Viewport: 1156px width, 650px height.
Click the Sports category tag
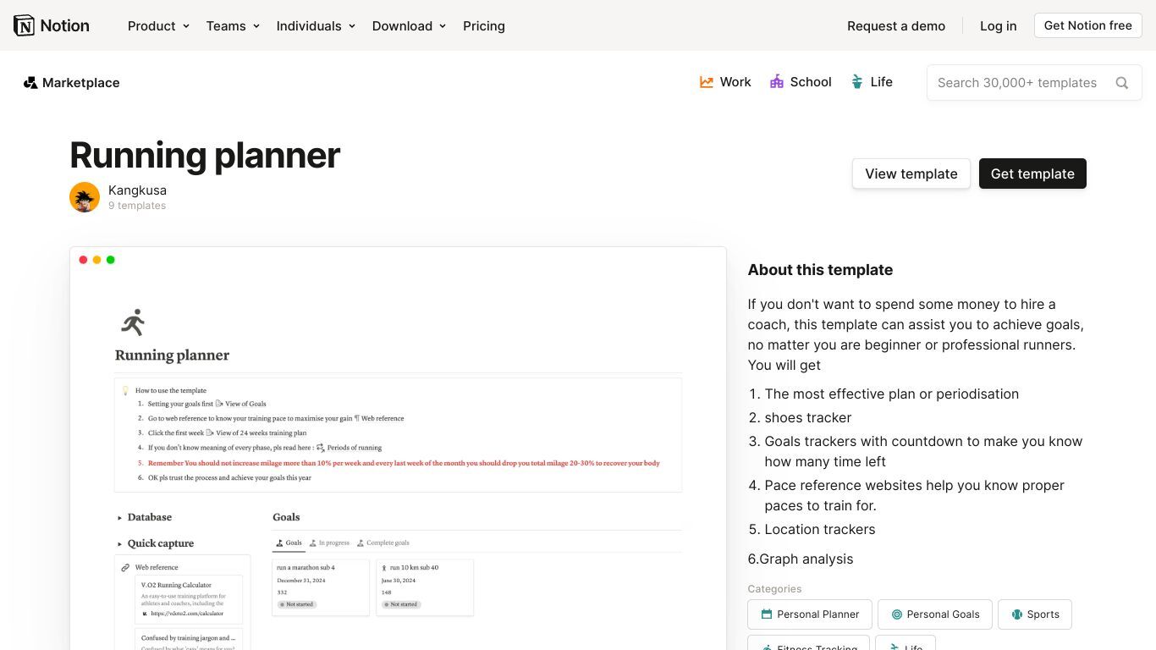(x=1035, y=614)
